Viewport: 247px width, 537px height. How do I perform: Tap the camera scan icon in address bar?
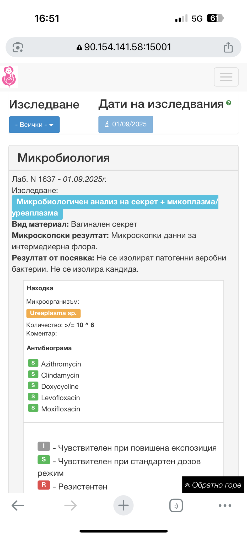click(18, 47)
